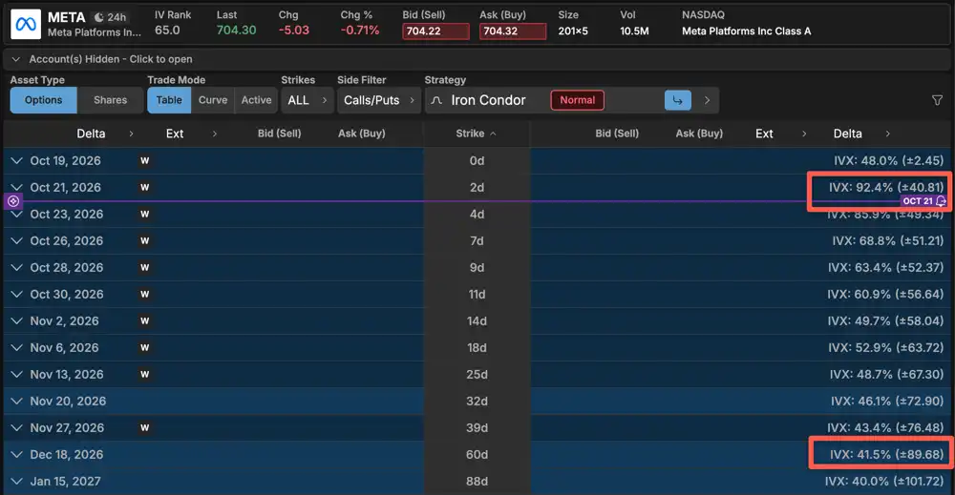Switch to Curve trade mode

(213, 100)
